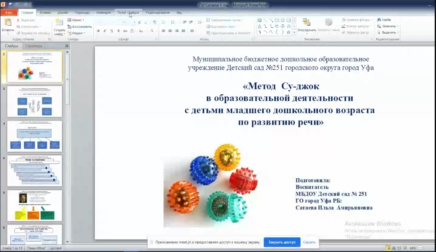
Task: Close the slides thumbnail pane
Action: click(67, 46)
